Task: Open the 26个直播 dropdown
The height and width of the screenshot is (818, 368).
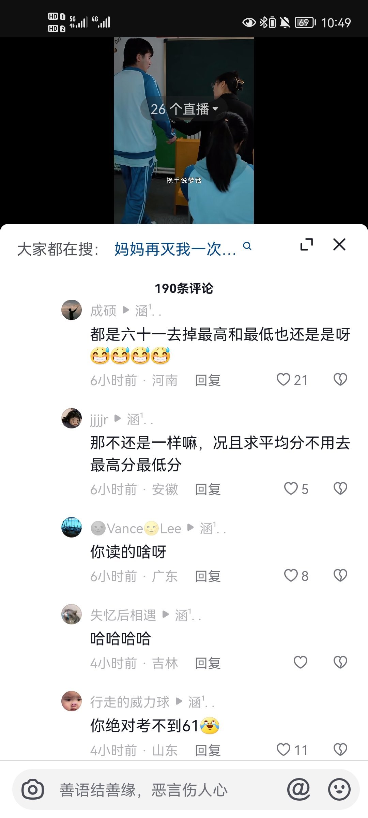Action: [184, 109]
